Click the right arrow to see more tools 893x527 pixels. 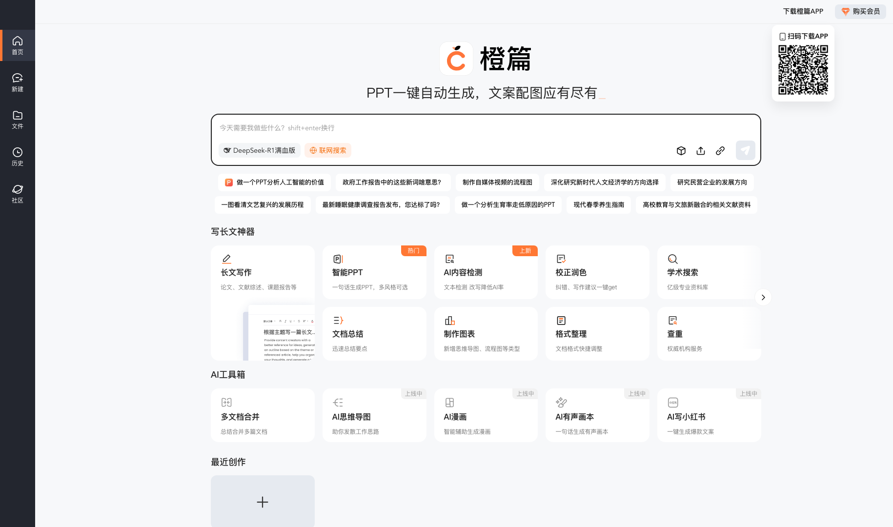point(763,297)
